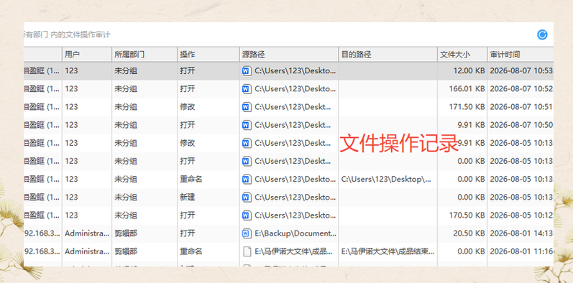The height and width of the screenshot is (283, 573).
Task: Click 修改 in the 171.50 KB row
Action: tap(188, 107)
